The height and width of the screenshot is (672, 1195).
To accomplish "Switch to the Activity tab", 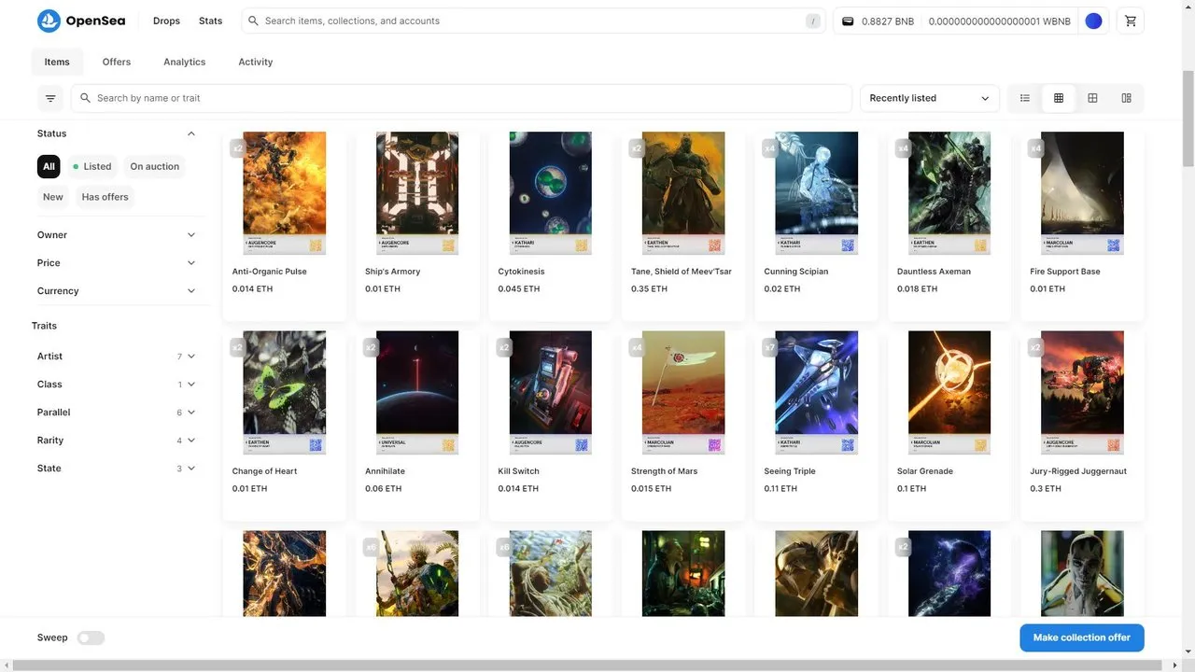I will 255,62.
